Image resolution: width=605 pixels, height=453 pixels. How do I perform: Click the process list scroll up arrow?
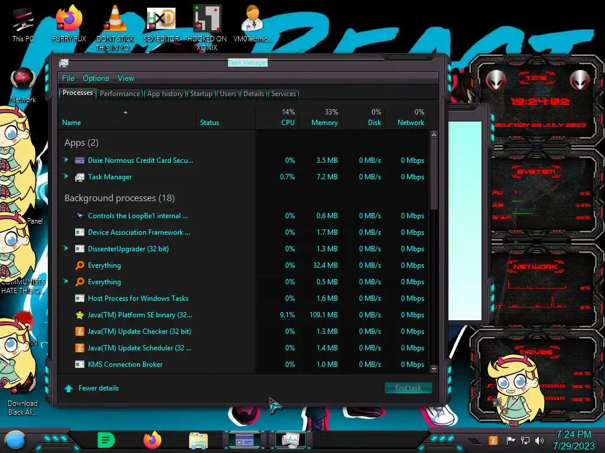[434, 135]
